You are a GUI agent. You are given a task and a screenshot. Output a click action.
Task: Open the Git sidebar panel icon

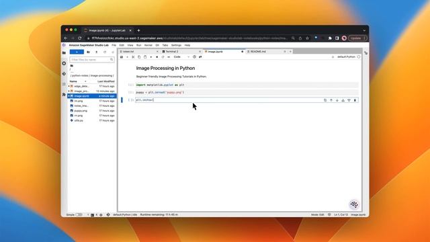click(x=64, y=74)
